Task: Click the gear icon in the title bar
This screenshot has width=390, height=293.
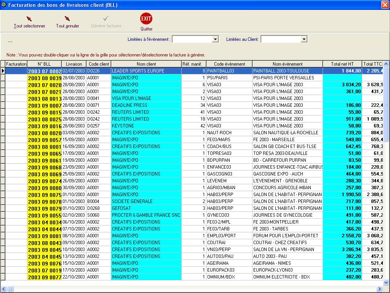Action: tap(4, 5)
